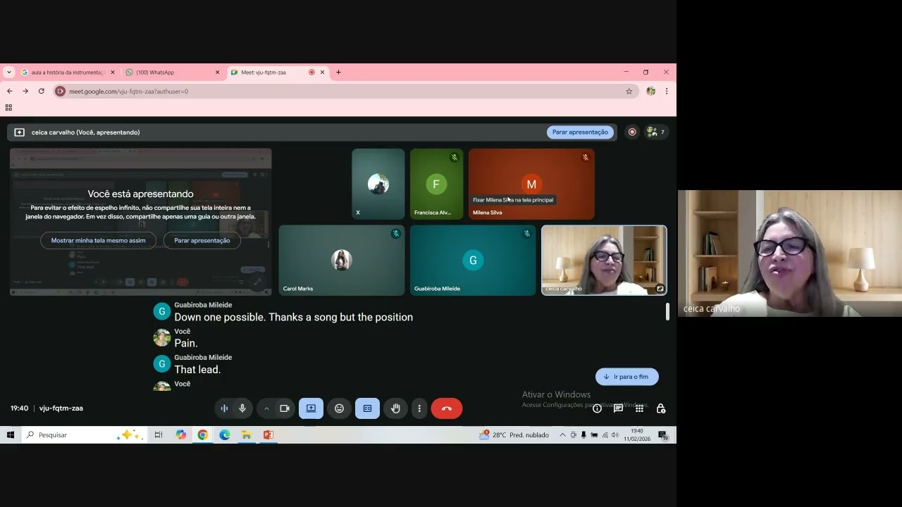Open audio settings next to microphone
902x507 pixels.
pos(224,408)
